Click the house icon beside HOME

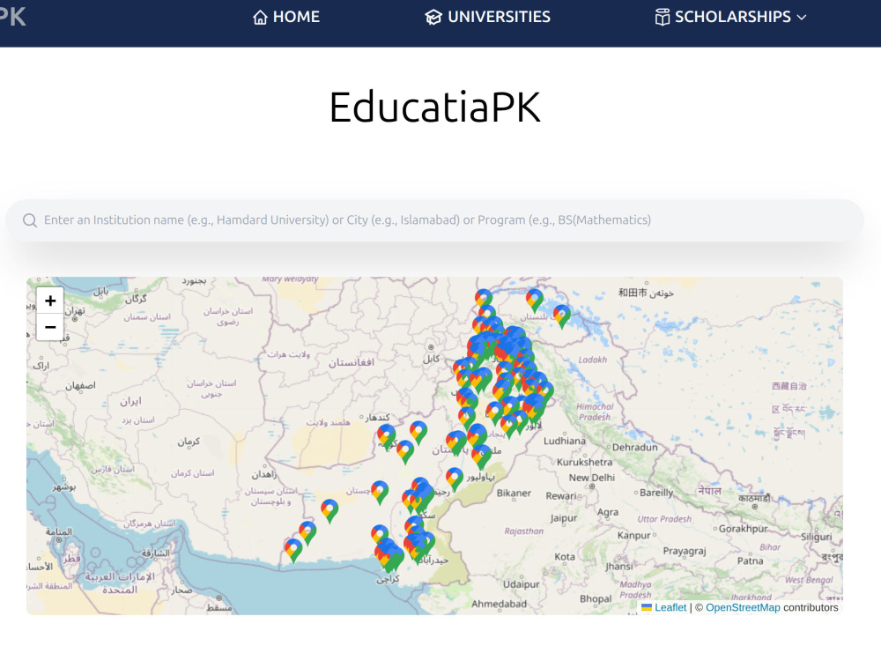pyautogui.click(x=260, y=18)
